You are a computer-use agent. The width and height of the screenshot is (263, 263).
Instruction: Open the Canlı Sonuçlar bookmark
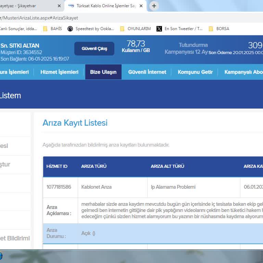point(18,29)
